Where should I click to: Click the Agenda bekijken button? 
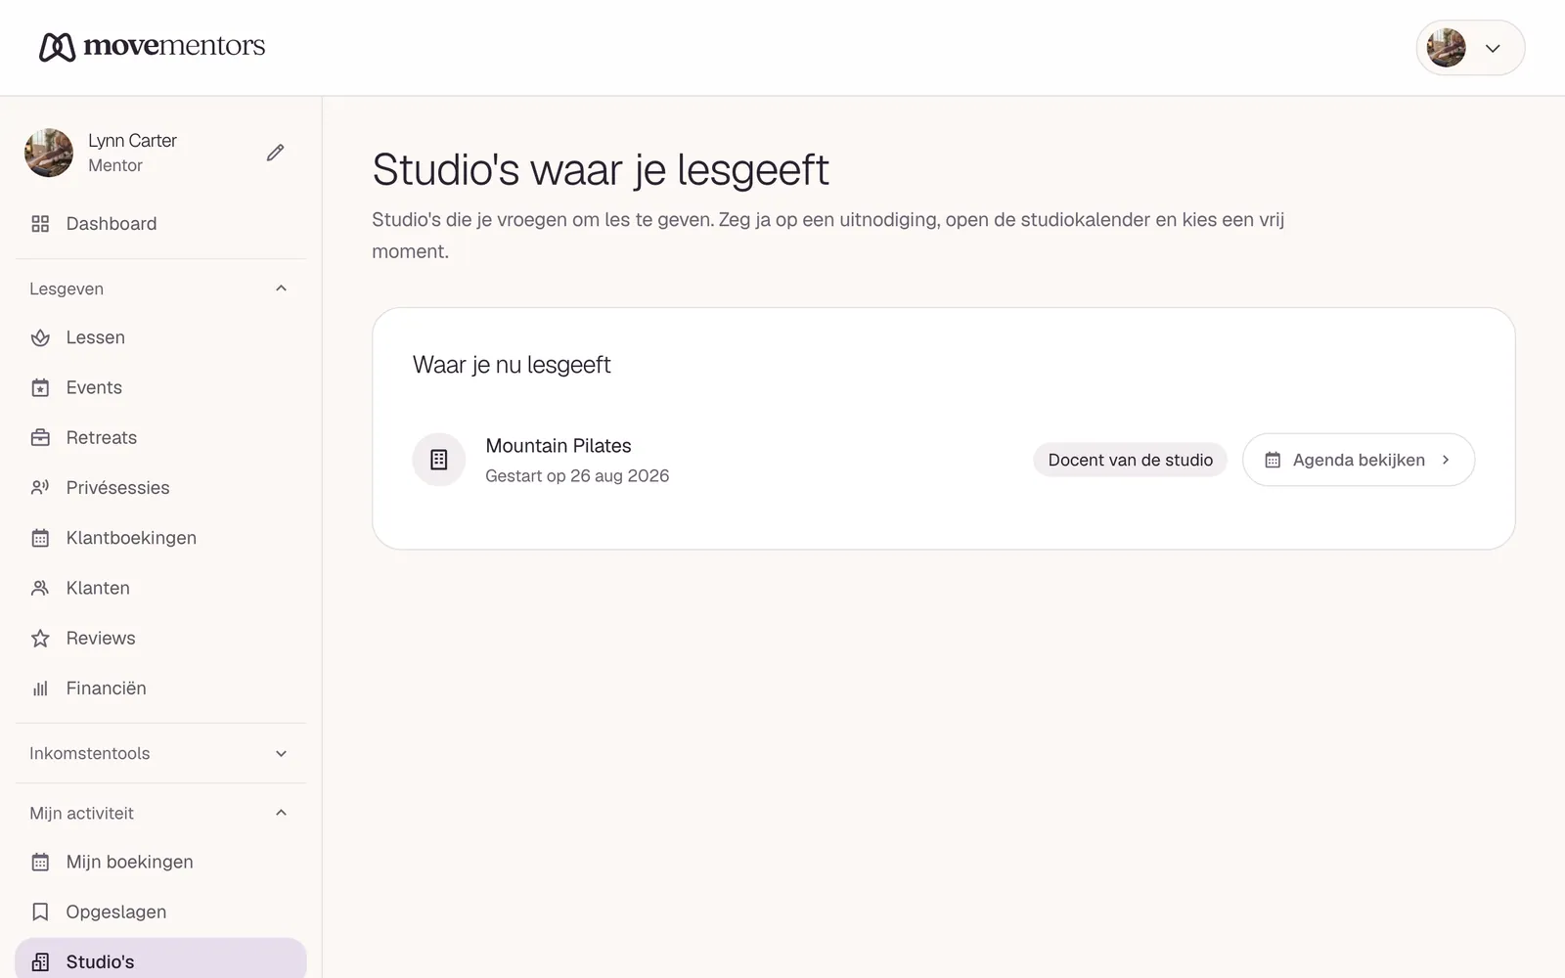[1359, 460]
